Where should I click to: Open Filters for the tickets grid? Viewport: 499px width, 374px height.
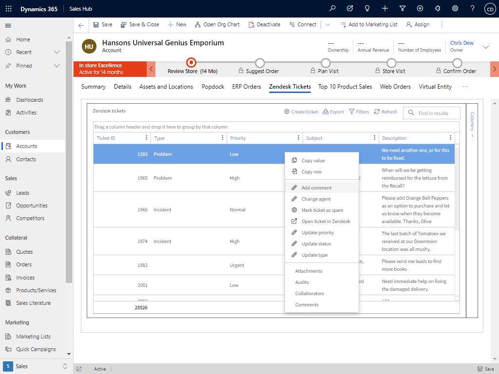point(359,112)
